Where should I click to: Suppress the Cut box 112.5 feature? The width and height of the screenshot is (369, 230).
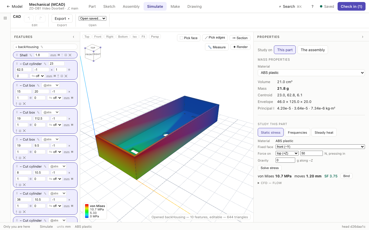pyautogui.click(x=72, y=125)
